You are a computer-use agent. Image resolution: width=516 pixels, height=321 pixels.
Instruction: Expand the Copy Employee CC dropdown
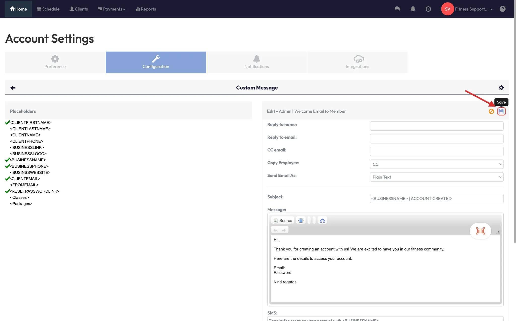(436, 164)
